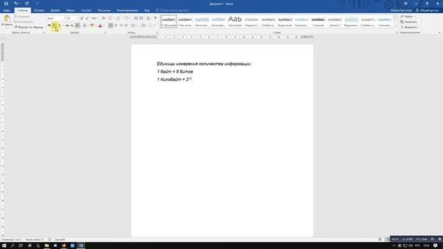Viewport: 443px width, 249px height.
Task: Show paragraph marks (¶)
Action: point(155,19)
